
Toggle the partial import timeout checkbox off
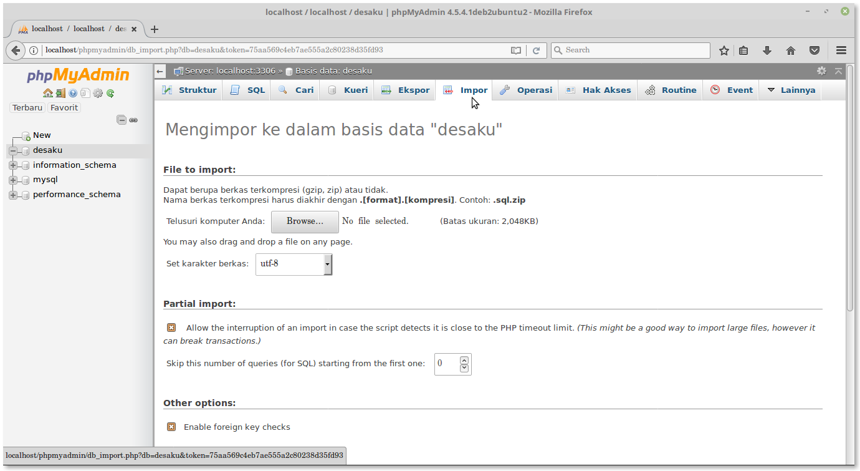point(171,327)
